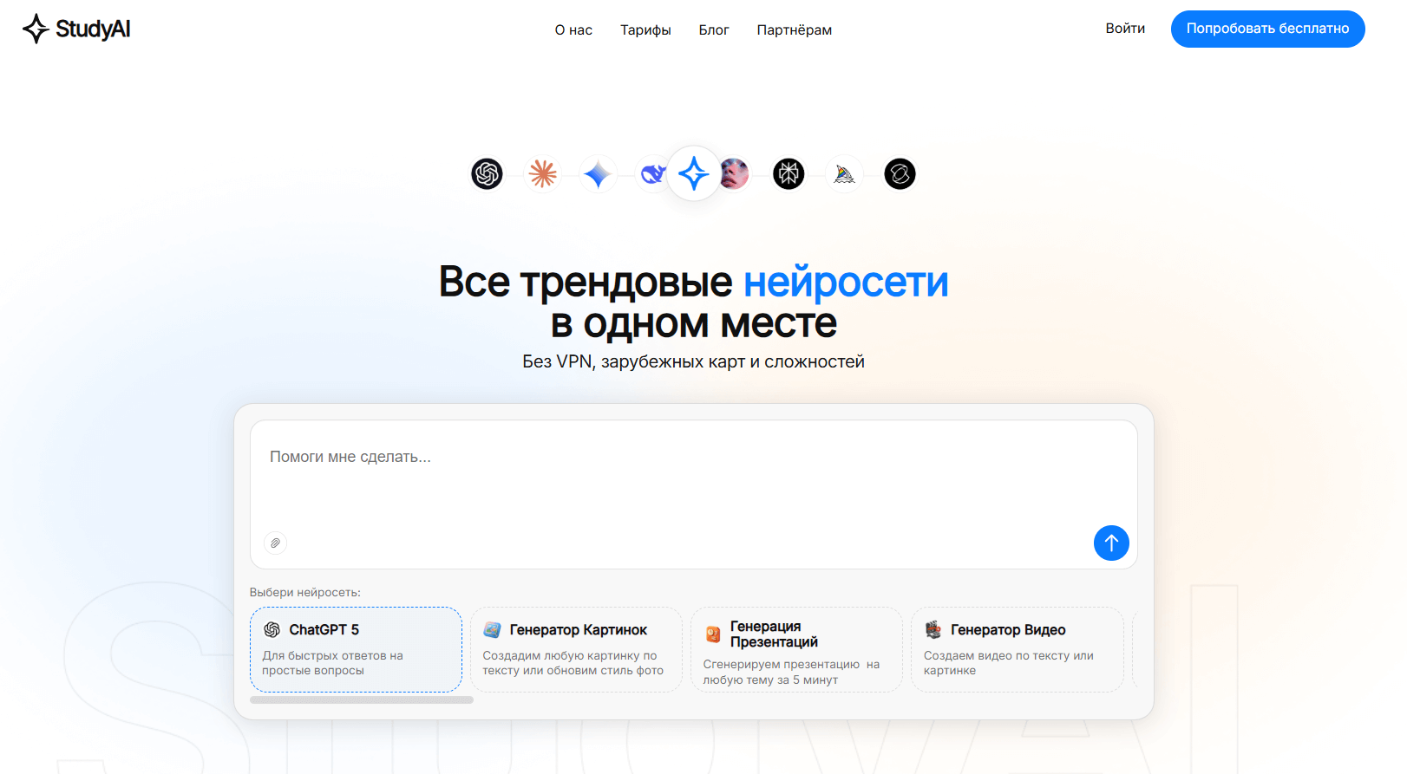Choose the ChatGPT 5 card
1407x774 pixels.
click(356, 649)
